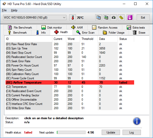Click the failed status in Airflow row
This screenshot has width=153, height=138.
pyautogui.click(x=123, y=83)
